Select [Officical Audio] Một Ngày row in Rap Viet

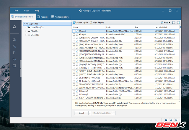[126, 58]
